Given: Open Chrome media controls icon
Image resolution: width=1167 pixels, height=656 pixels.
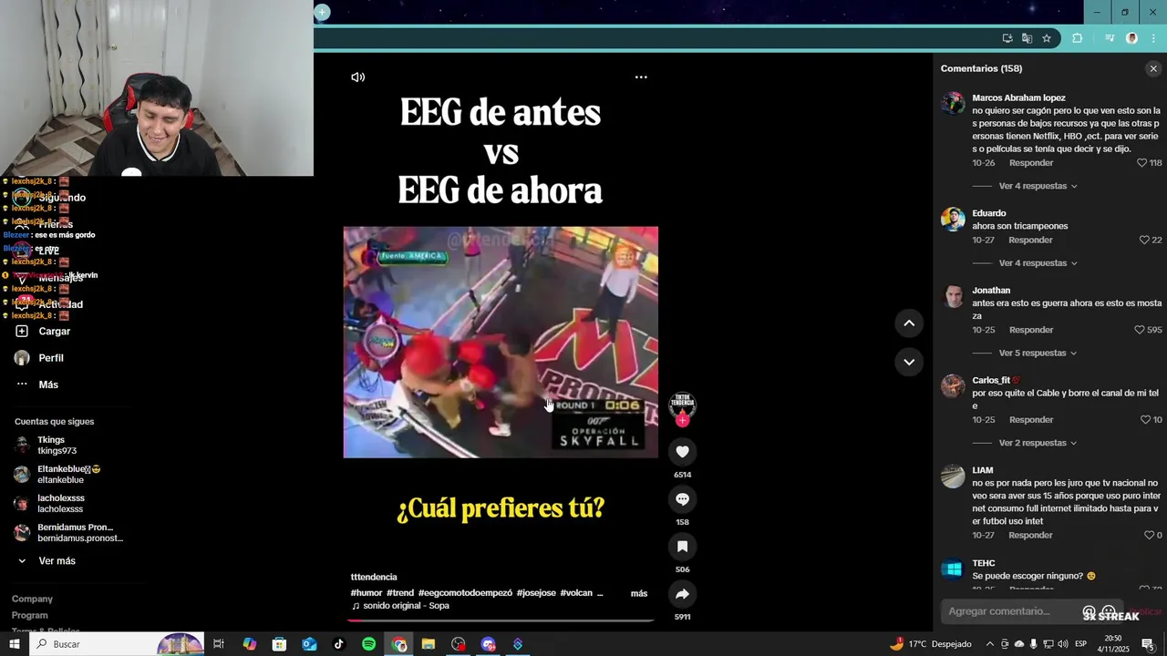Looking at the screenshot, I should [1110, 38].
